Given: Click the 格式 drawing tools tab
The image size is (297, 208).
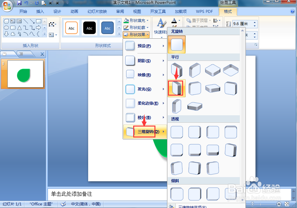Looking at the screenshot, I should click(x=228, y=12).
